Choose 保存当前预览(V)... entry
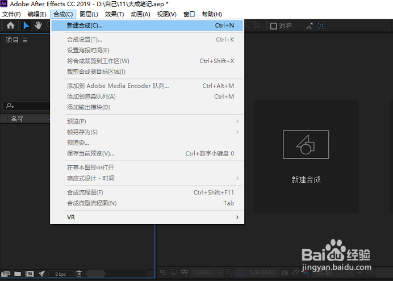Image resolution: width=393 pixels, height=281 pixels. [147, 153]
